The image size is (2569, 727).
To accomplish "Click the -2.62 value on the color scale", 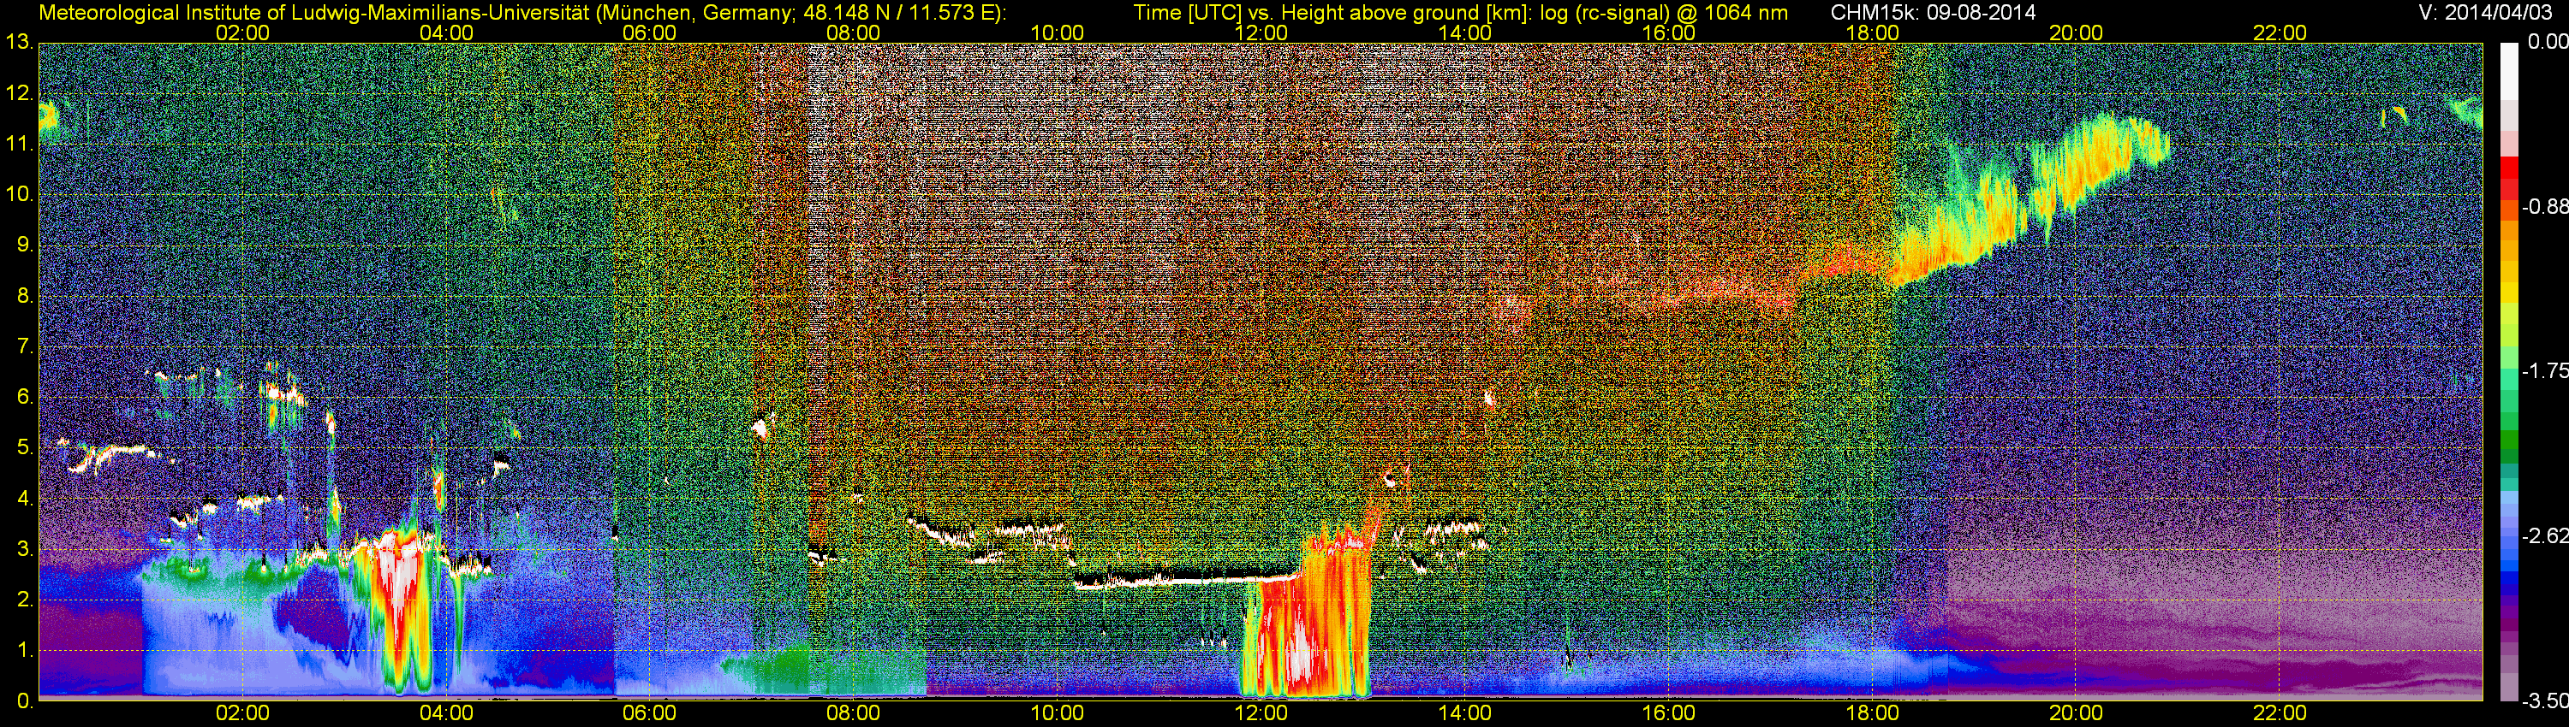I will 2543,537.
